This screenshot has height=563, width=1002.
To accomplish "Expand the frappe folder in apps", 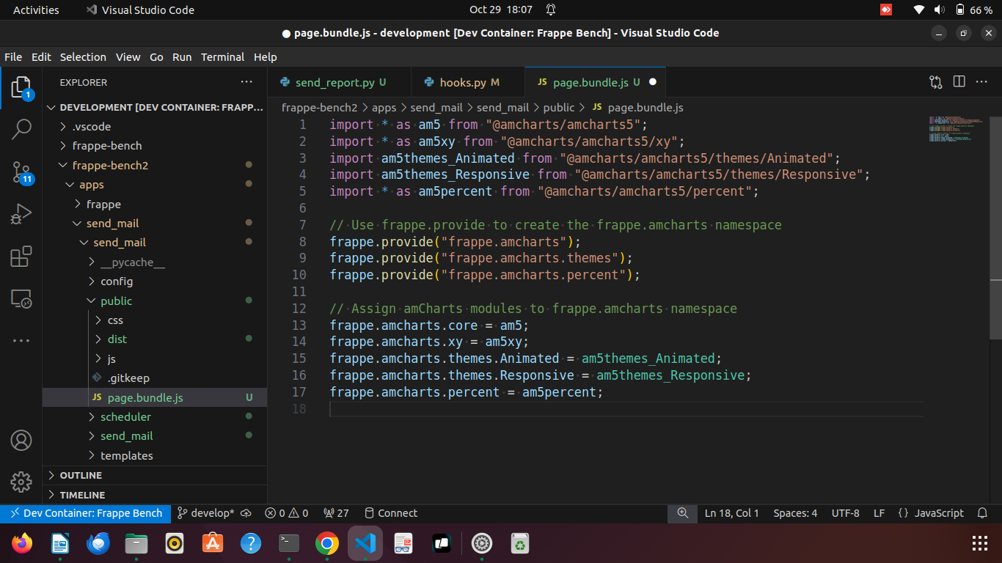I will tap(155, 204).
